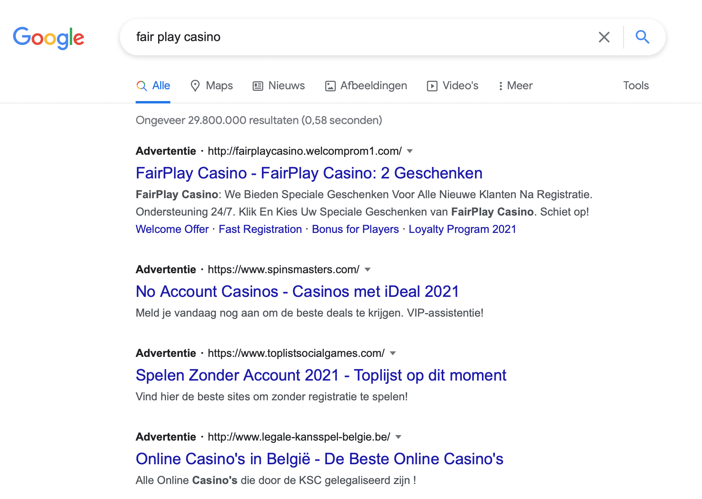The image size is (702, 499).
Task: Click the Google logo
Action: click(x=49, y=38)
